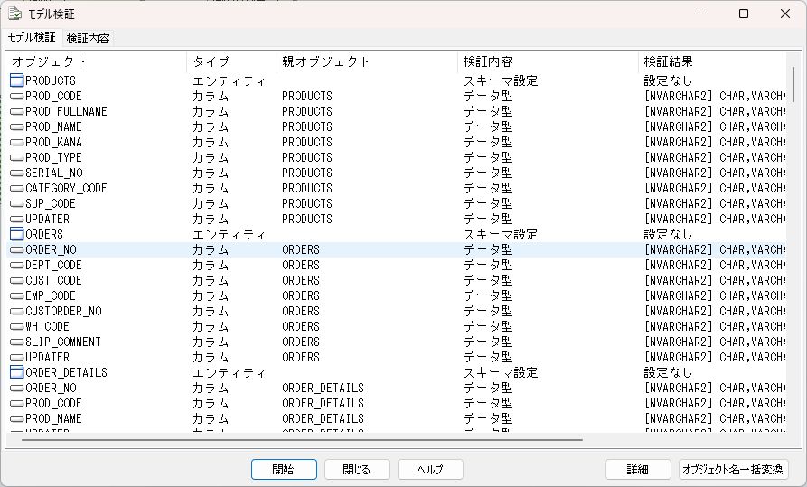Click オブジェクト名一括変換 button

733,470
